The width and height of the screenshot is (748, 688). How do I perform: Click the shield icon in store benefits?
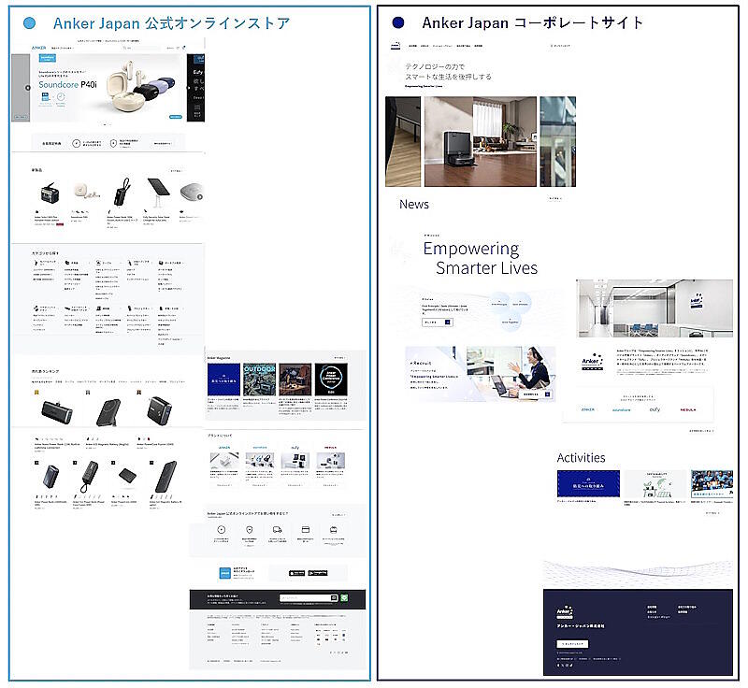click(x=249, y=530)
